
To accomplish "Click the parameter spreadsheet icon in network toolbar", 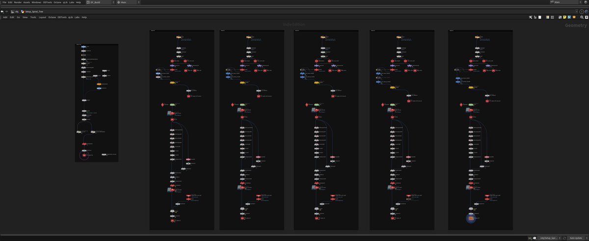I will (x=548, y=17).
